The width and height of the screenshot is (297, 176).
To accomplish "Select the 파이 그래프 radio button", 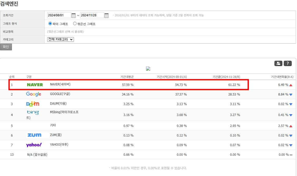I will click(x=50, y=24).
